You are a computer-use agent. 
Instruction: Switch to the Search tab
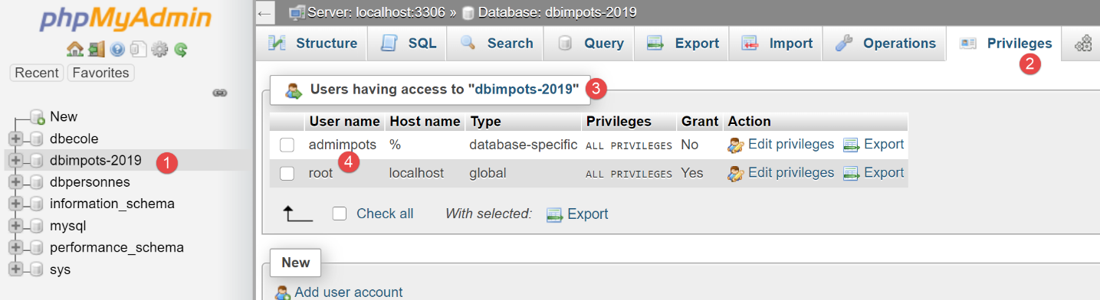[496, 44]
